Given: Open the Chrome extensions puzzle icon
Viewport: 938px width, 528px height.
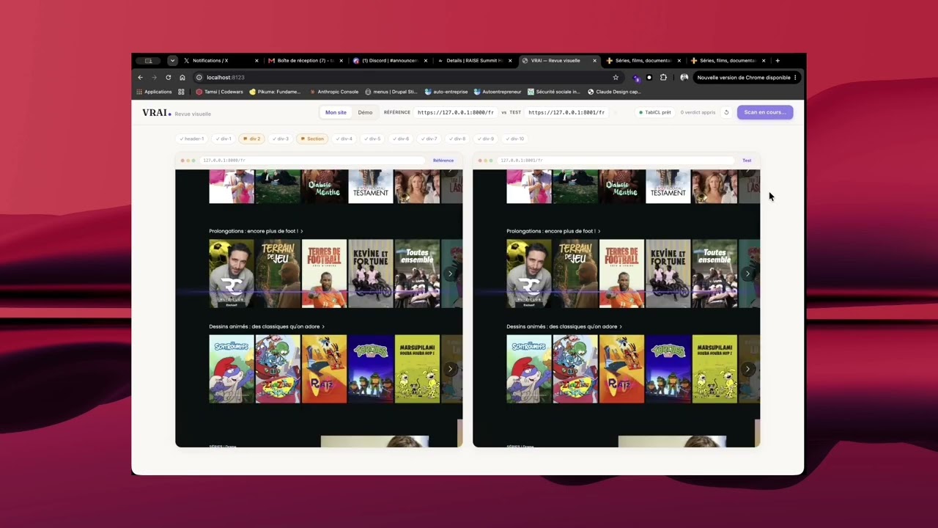Looking at the screenshot, I should (663, 77).
